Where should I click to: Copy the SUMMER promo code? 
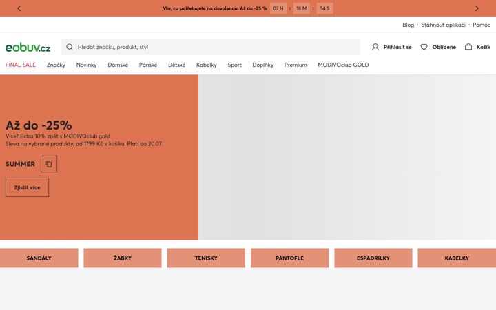(x=49, y=164)
